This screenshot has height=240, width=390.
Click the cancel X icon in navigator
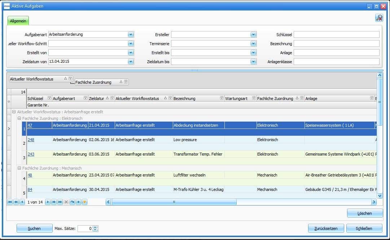pos(66,202)
